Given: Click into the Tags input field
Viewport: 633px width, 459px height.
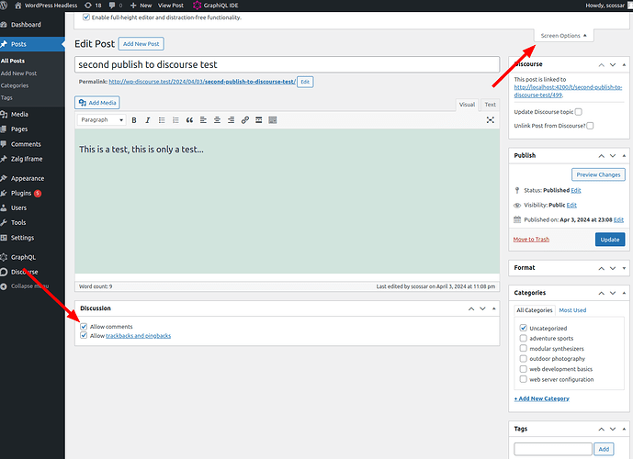Looking at the screenshot, I should (x=553, y=449).
